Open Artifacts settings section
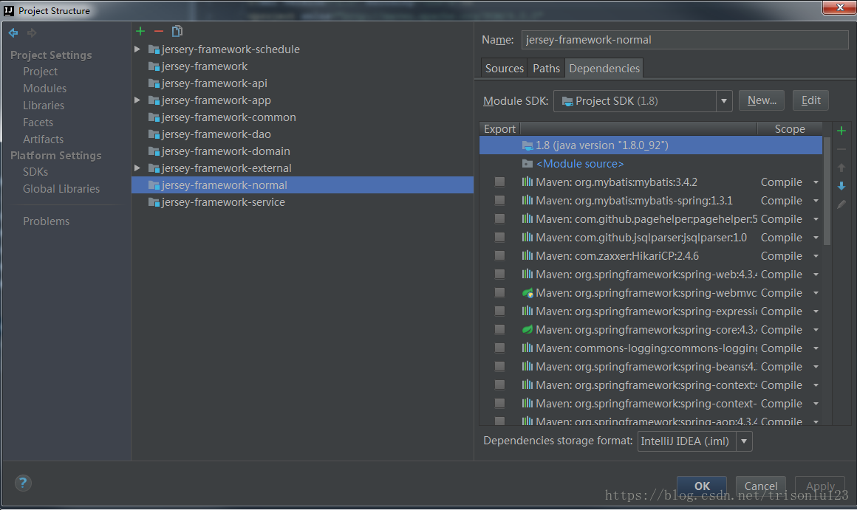This screenshot has height=510, width=857. tap(43, 139)
